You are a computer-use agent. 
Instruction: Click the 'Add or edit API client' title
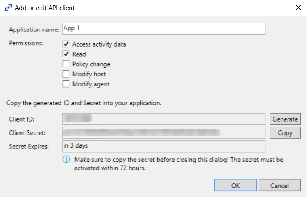[x=45, y=8]
